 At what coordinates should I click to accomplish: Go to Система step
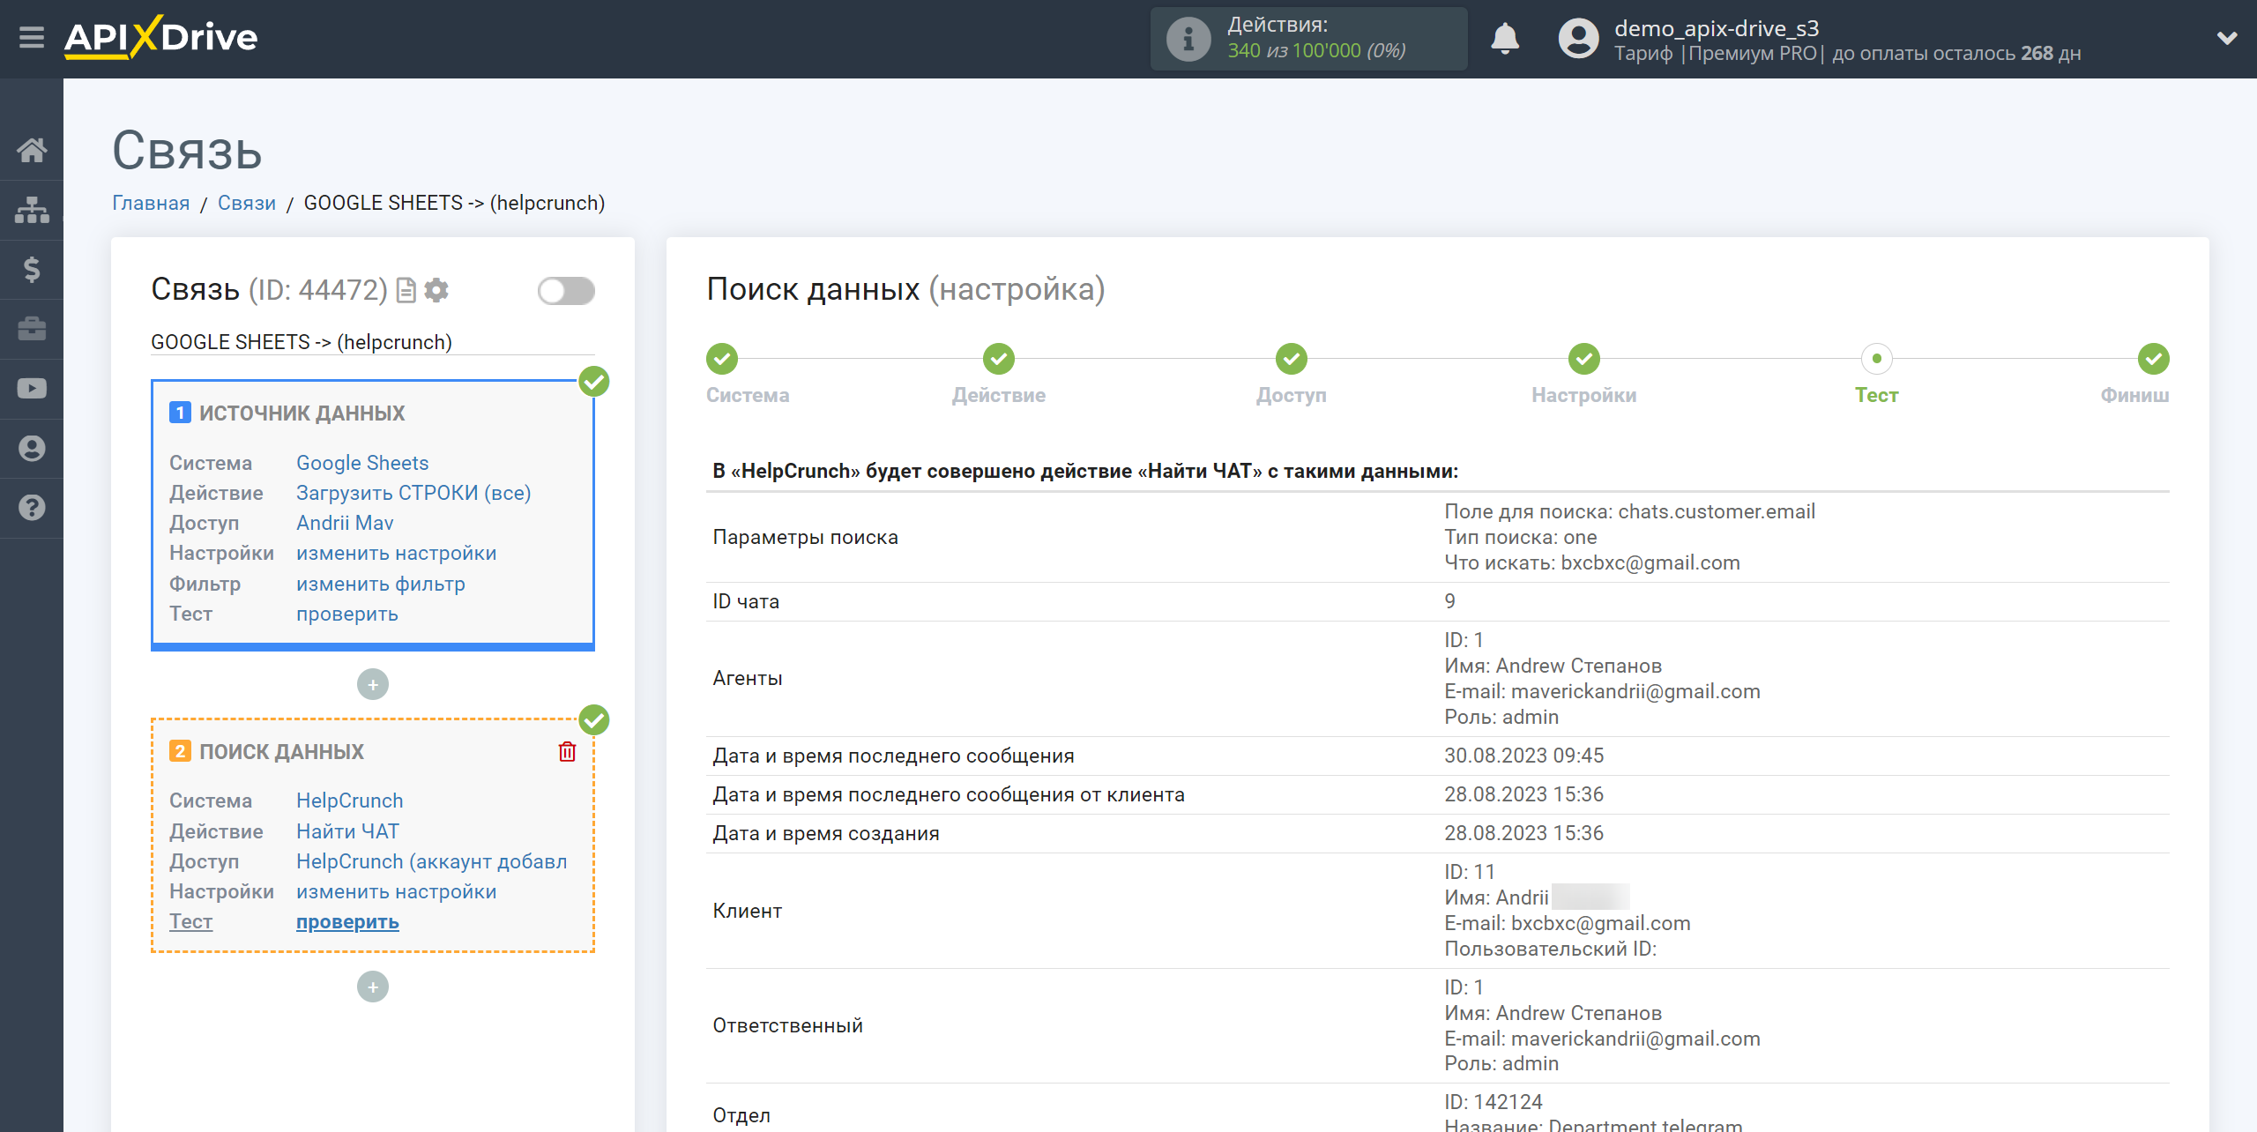722,359
